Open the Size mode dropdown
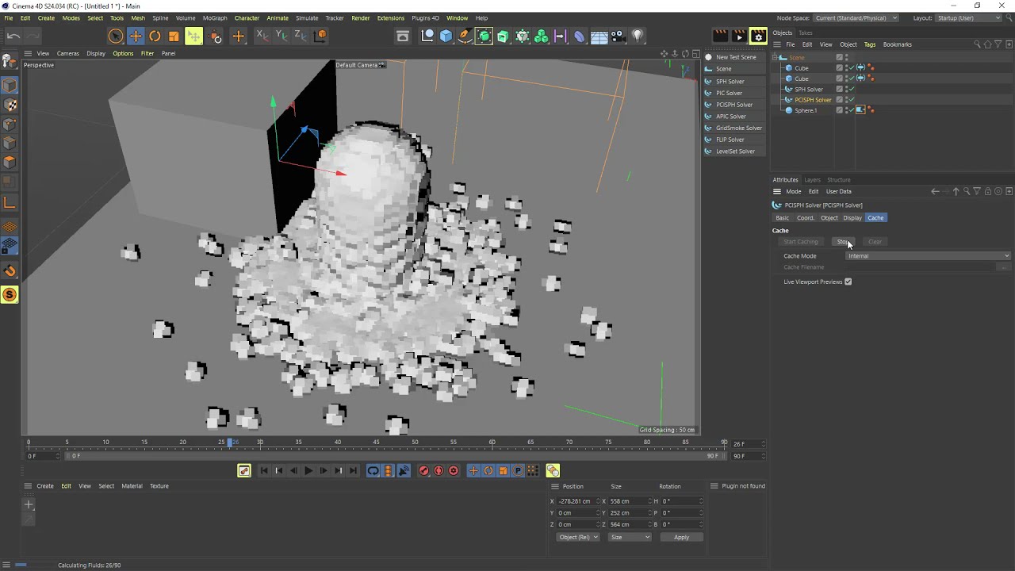This screenshot has height=571, width=1015. pos(630,537)
